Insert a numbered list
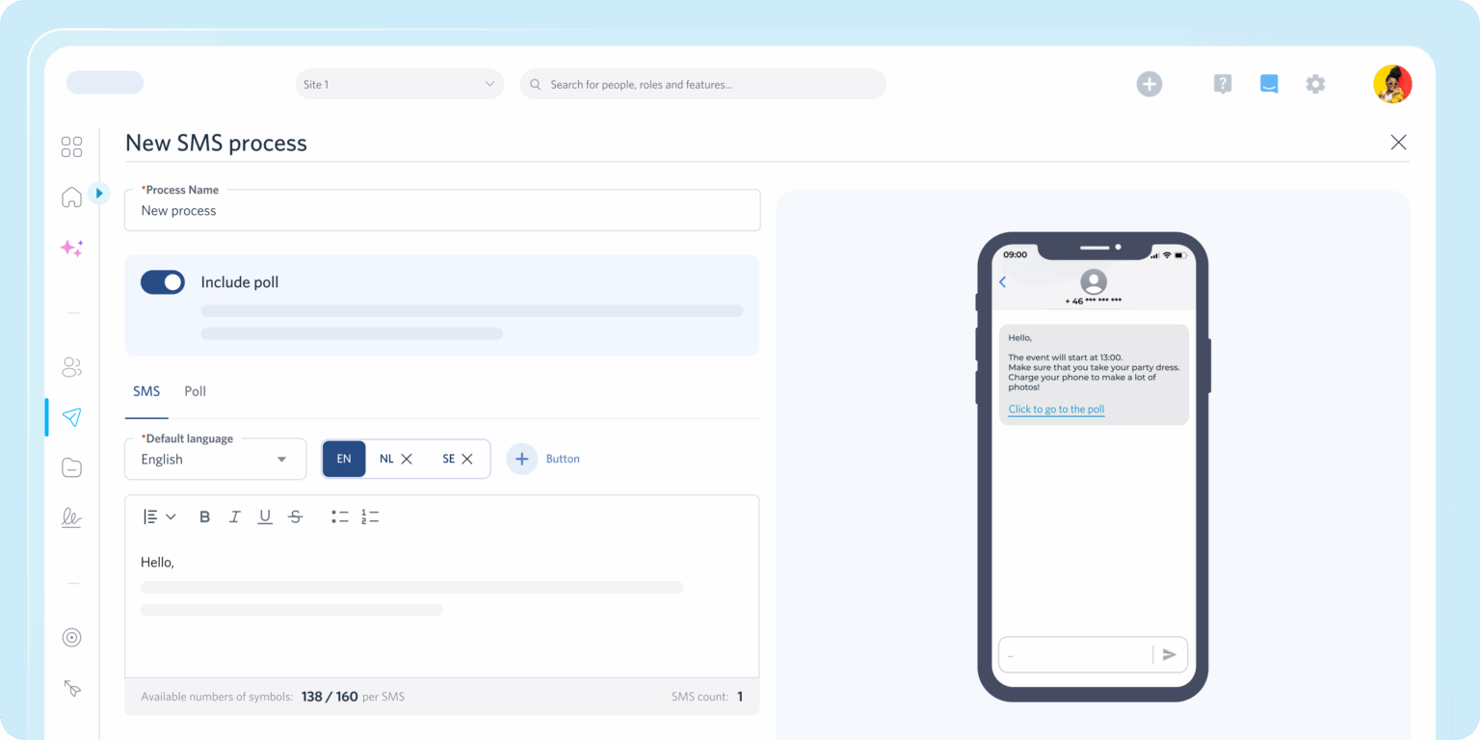The height and width of the screenshot is (740, 1480). pyautogui.click(x=370, y=517)
